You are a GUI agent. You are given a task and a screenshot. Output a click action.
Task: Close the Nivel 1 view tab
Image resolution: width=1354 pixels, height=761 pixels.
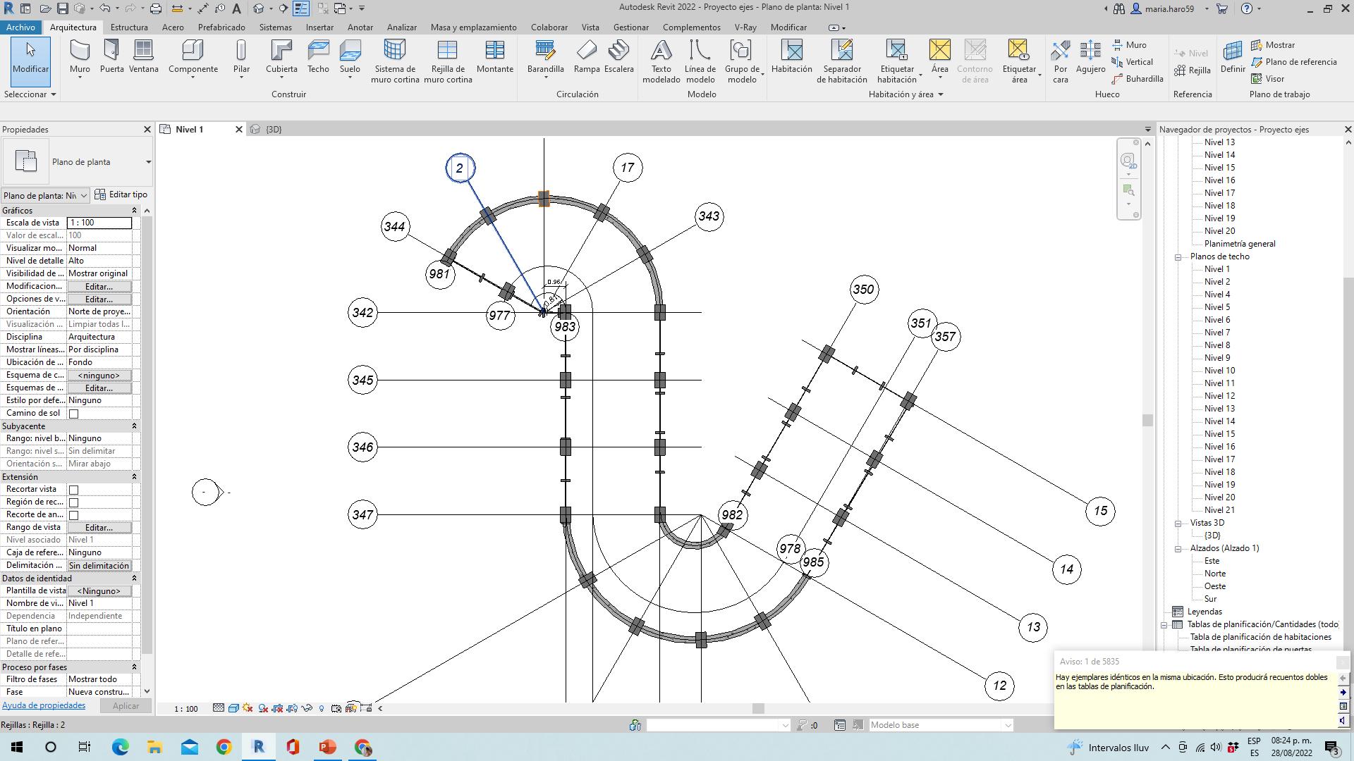[x=238, y=130]
